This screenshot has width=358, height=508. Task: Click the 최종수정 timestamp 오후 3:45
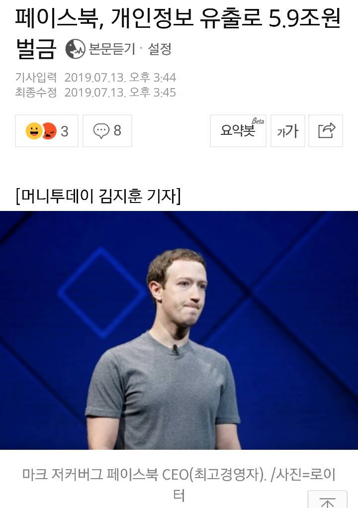[x=153, y=93]
